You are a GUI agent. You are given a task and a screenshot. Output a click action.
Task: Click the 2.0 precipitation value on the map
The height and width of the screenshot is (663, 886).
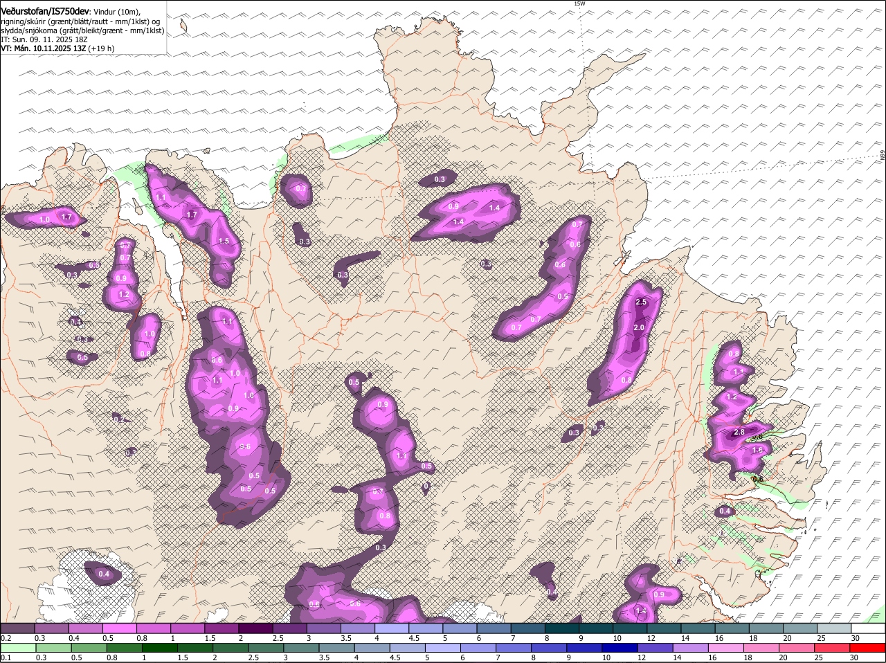(x=639, y=327)
